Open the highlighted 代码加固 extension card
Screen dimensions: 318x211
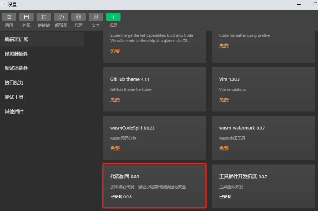(154, 186)
